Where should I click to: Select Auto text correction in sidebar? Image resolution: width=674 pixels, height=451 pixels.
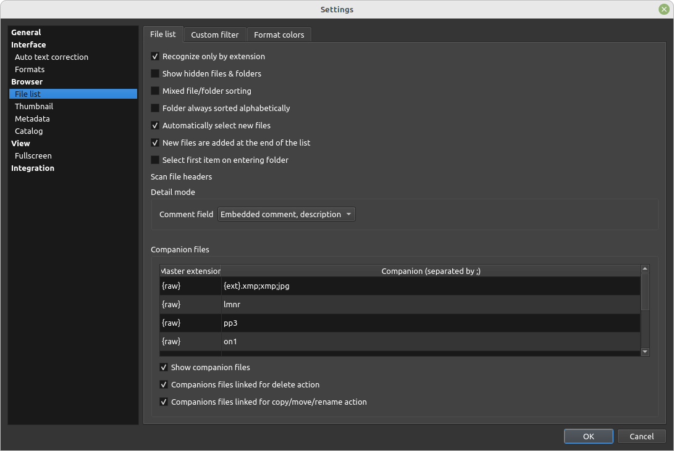tap(51, 57)
